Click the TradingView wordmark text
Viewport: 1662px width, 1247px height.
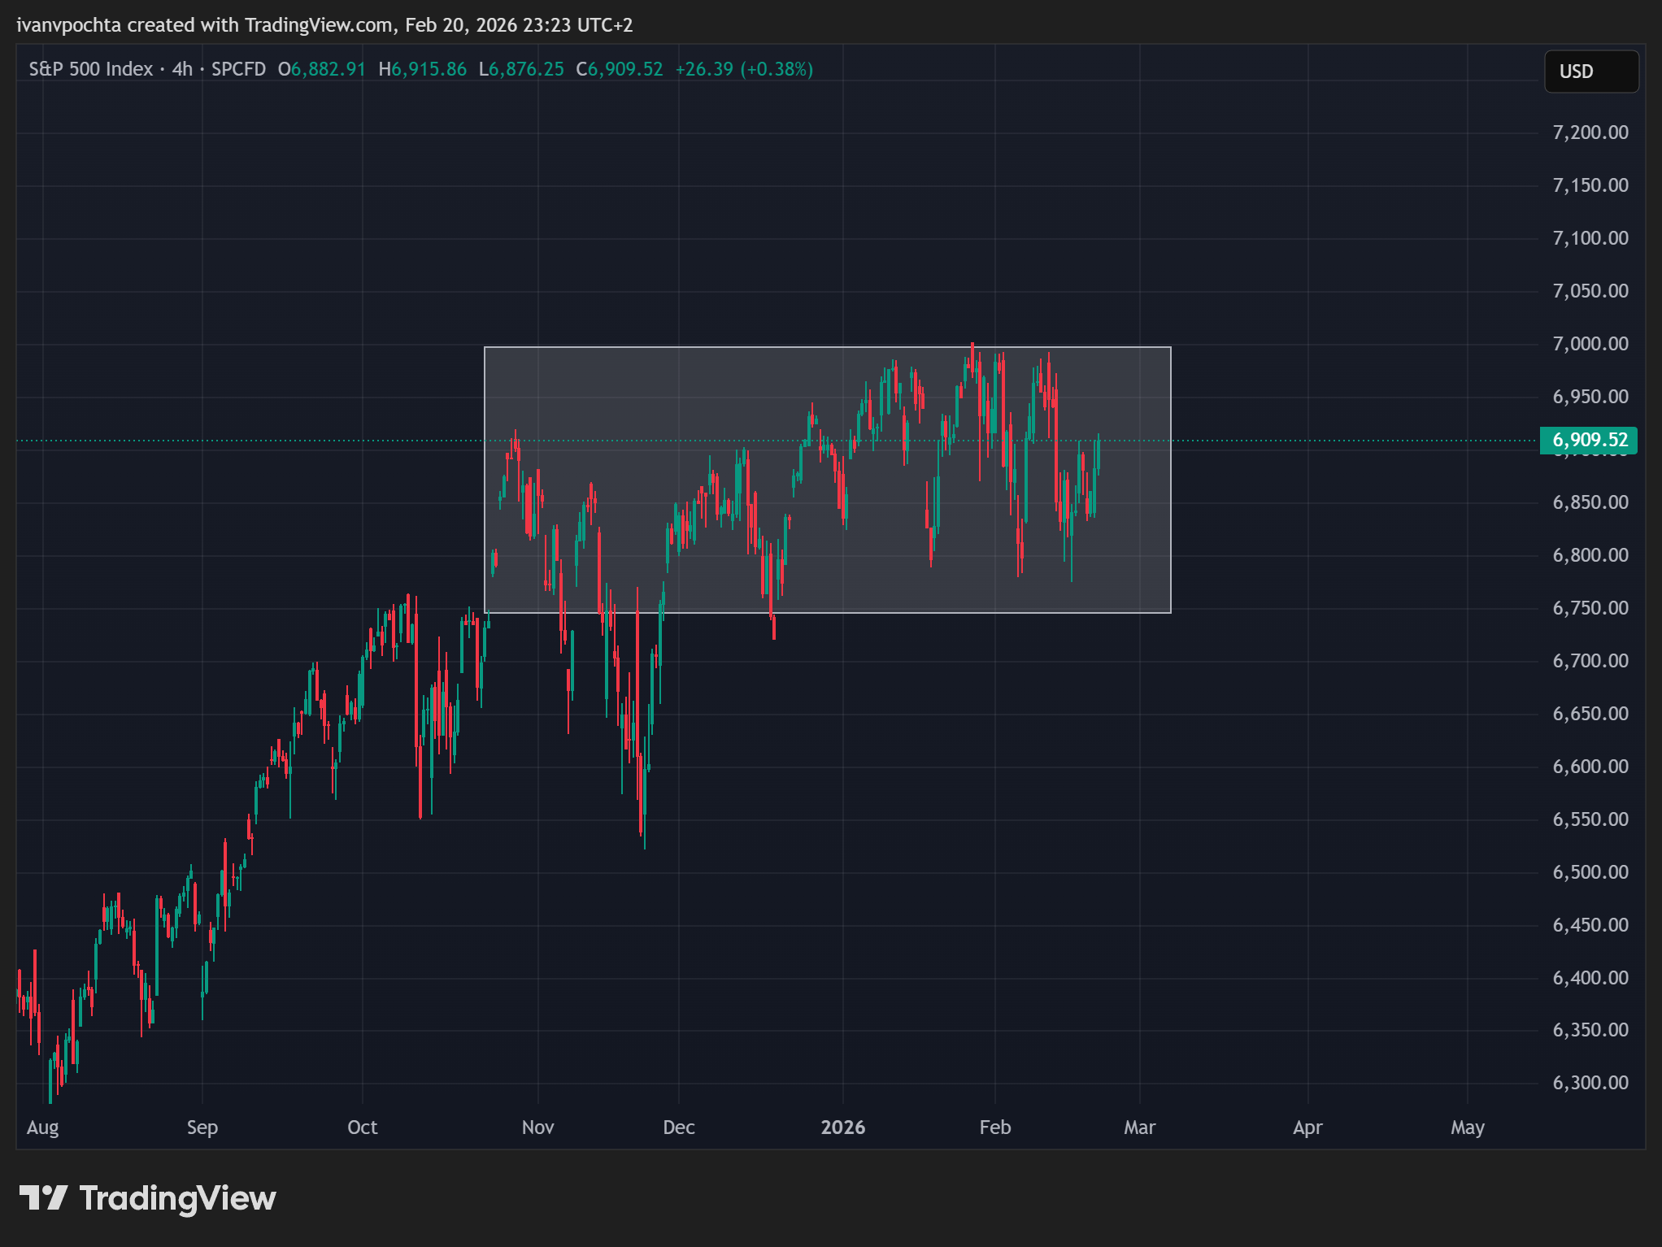[177, 1198]
